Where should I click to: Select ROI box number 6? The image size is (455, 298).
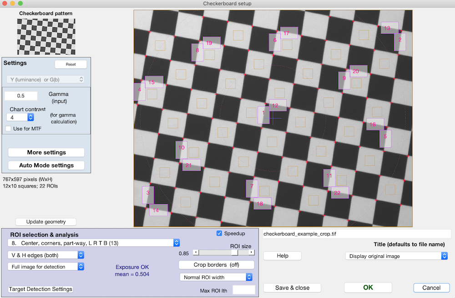pyautogui.click(x=275, y=42)
